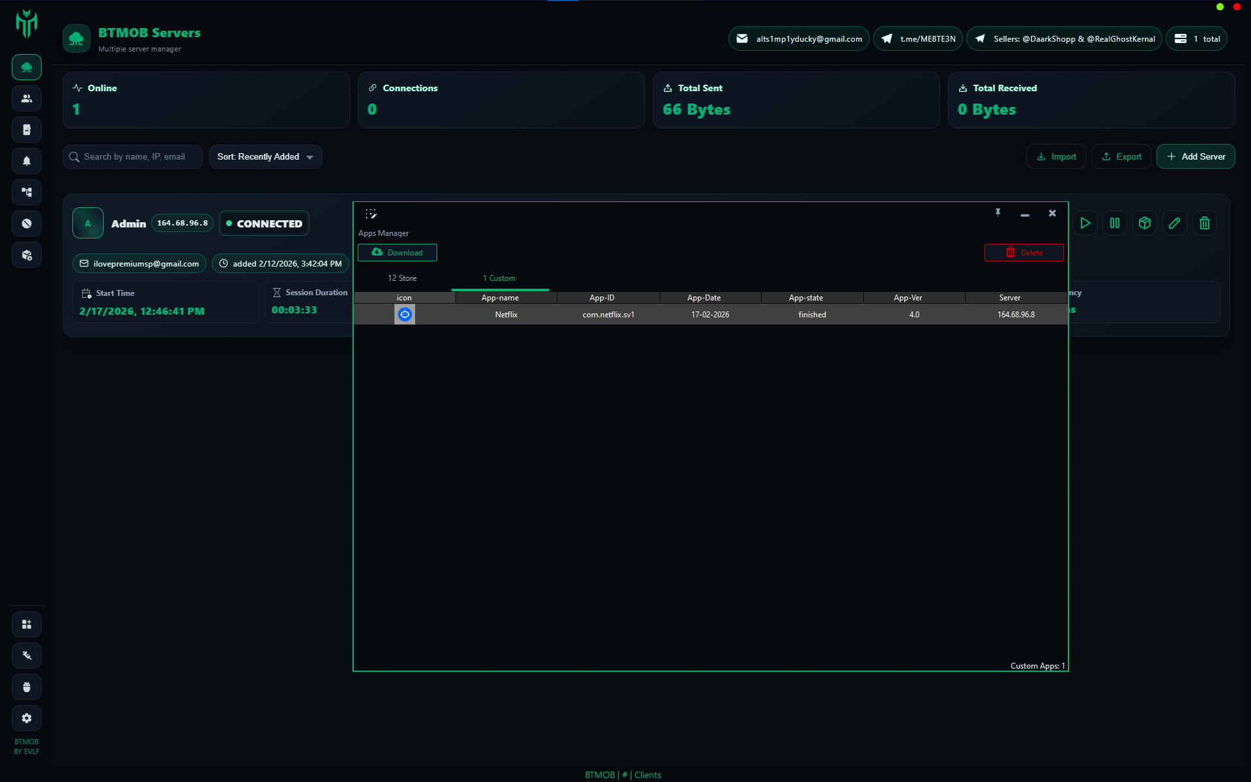This screenshot has width=1251, height=782.
Task: Switch to the 12 Store tab
Action: pyautogui.click(x=402, y=278)
